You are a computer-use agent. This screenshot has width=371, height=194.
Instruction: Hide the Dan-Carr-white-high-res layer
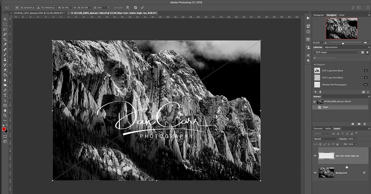pyautogui.click(x=315, y=155)
